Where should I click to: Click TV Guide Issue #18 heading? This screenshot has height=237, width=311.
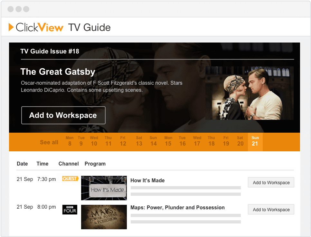pyautogui.click(x=50, y=52)
